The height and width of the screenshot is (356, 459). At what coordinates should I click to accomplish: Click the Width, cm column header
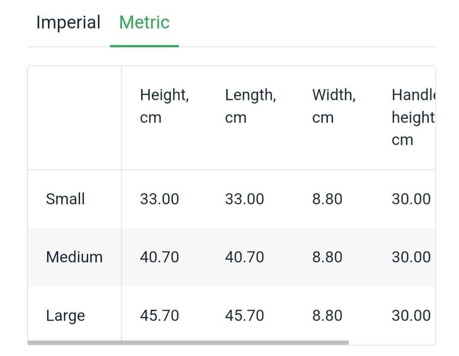pos(334,106)
